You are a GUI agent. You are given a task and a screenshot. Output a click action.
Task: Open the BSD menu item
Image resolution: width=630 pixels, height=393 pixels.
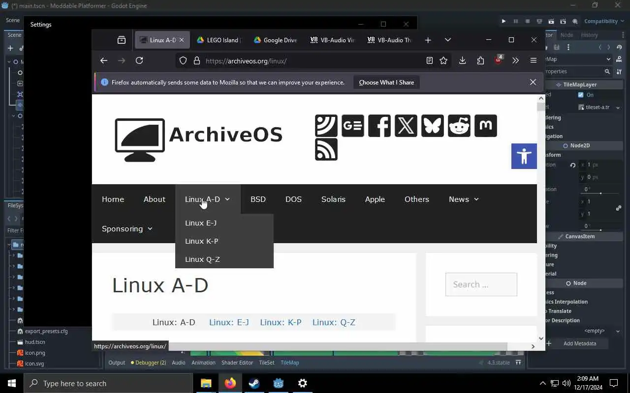pos(258,199)
